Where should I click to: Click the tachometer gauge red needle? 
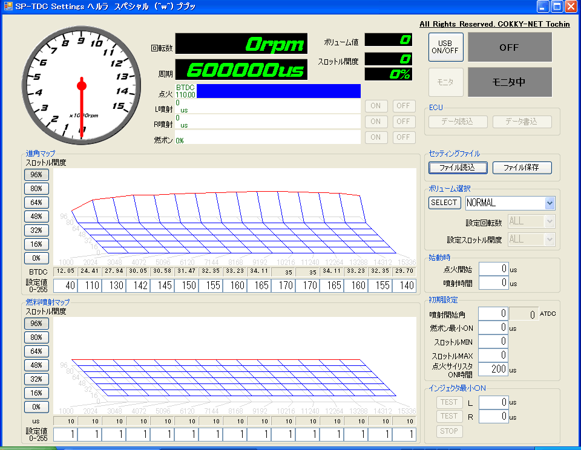(82, 108)
